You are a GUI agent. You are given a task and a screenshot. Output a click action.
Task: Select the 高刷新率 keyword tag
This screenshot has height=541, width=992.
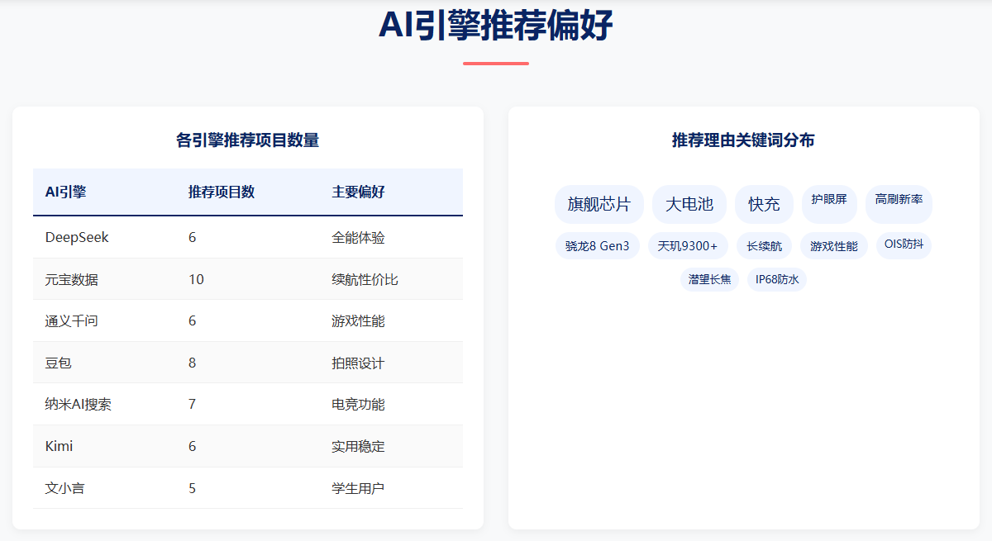[x=899, y=204]
